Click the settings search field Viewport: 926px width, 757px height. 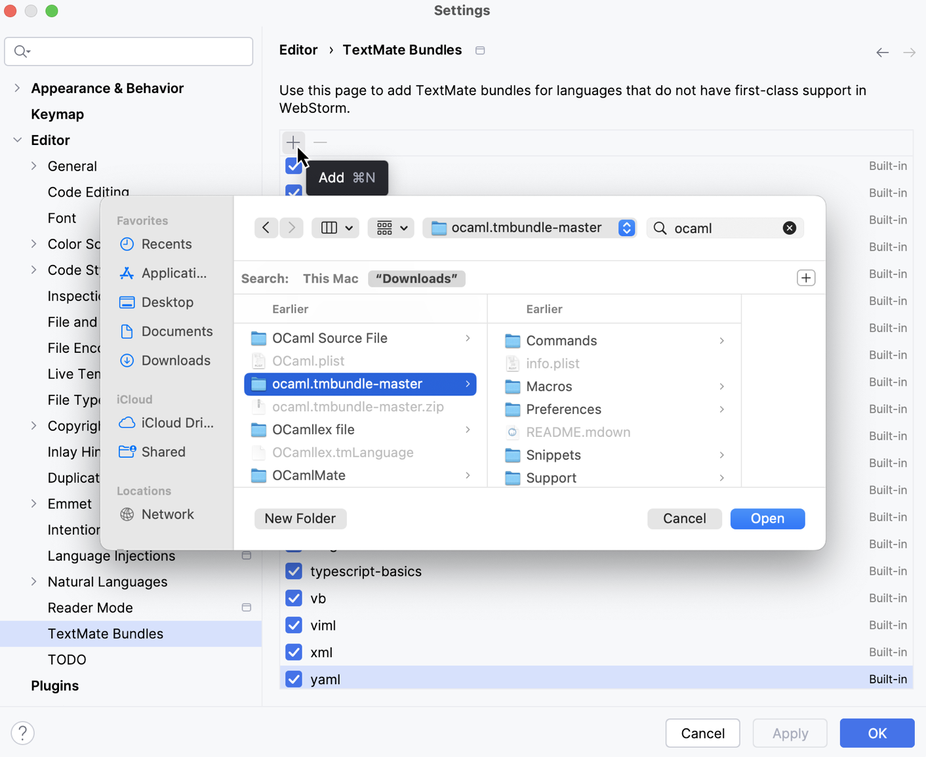click(129, 51)
